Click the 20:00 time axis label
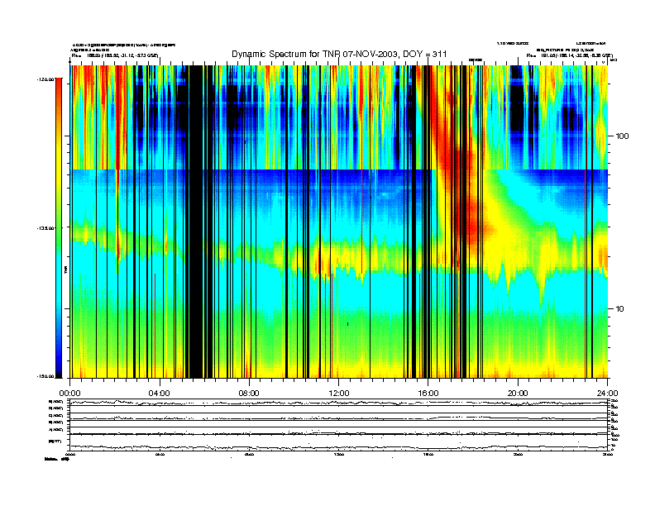This screenshot has width=655, height=506. click(x=518, y=394)
